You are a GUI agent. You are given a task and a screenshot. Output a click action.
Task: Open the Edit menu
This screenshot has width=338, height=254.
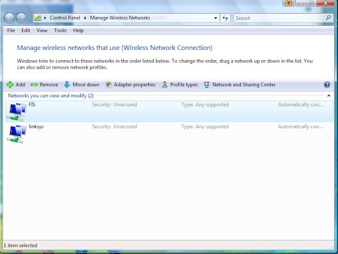(26, 31)
